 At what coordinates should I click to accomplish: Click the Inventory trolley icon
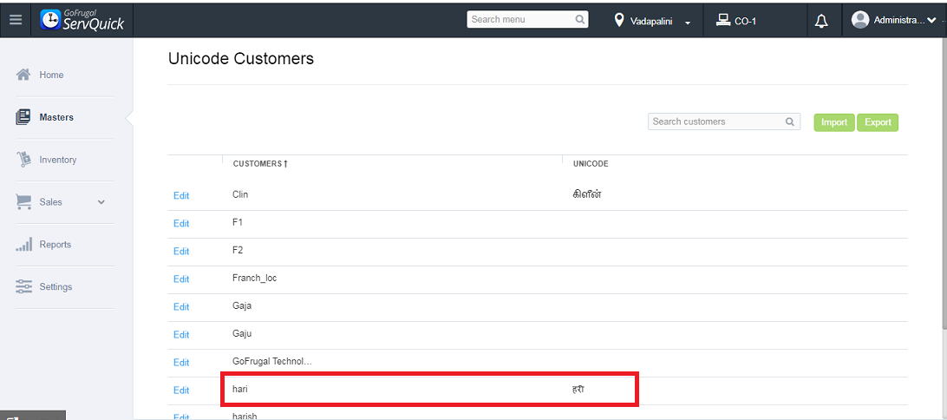click(x=23, y=160)
